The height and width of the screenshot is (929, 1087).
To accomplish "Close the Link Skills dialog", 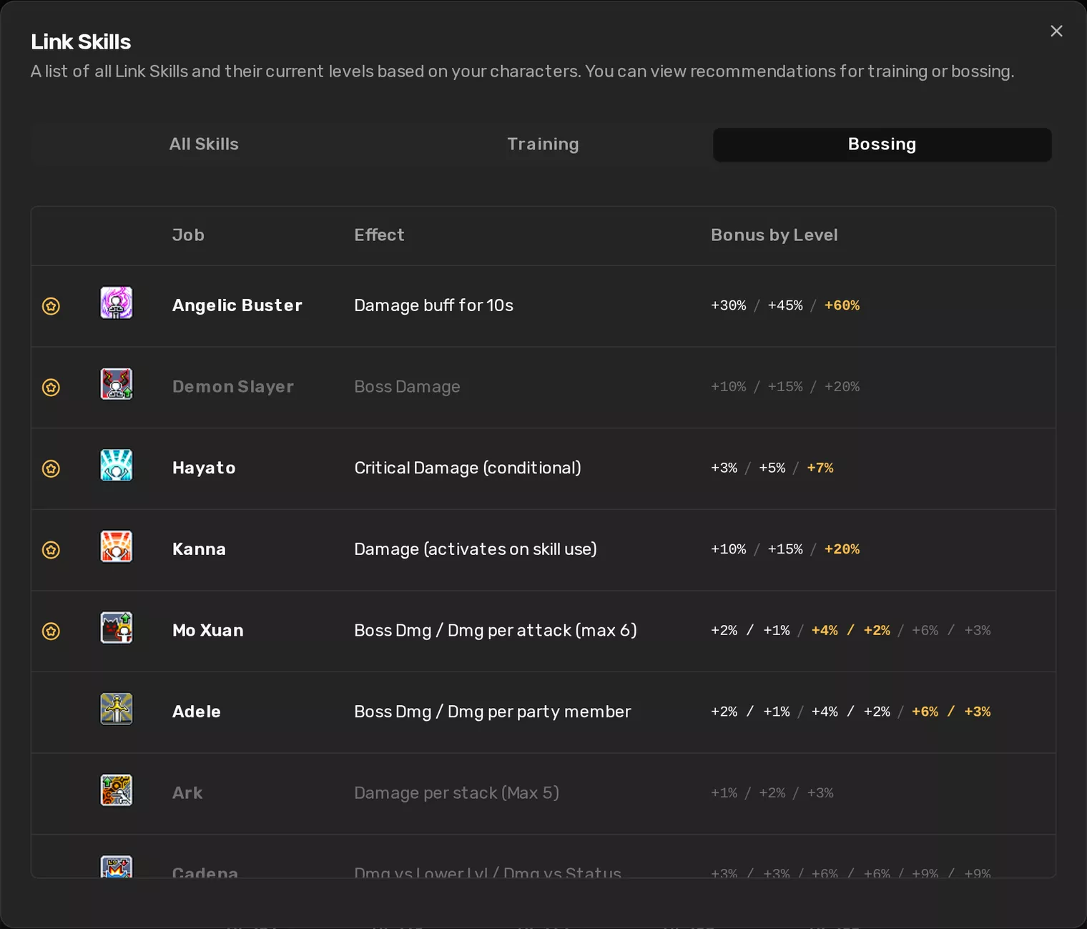I will (1056, 31).
